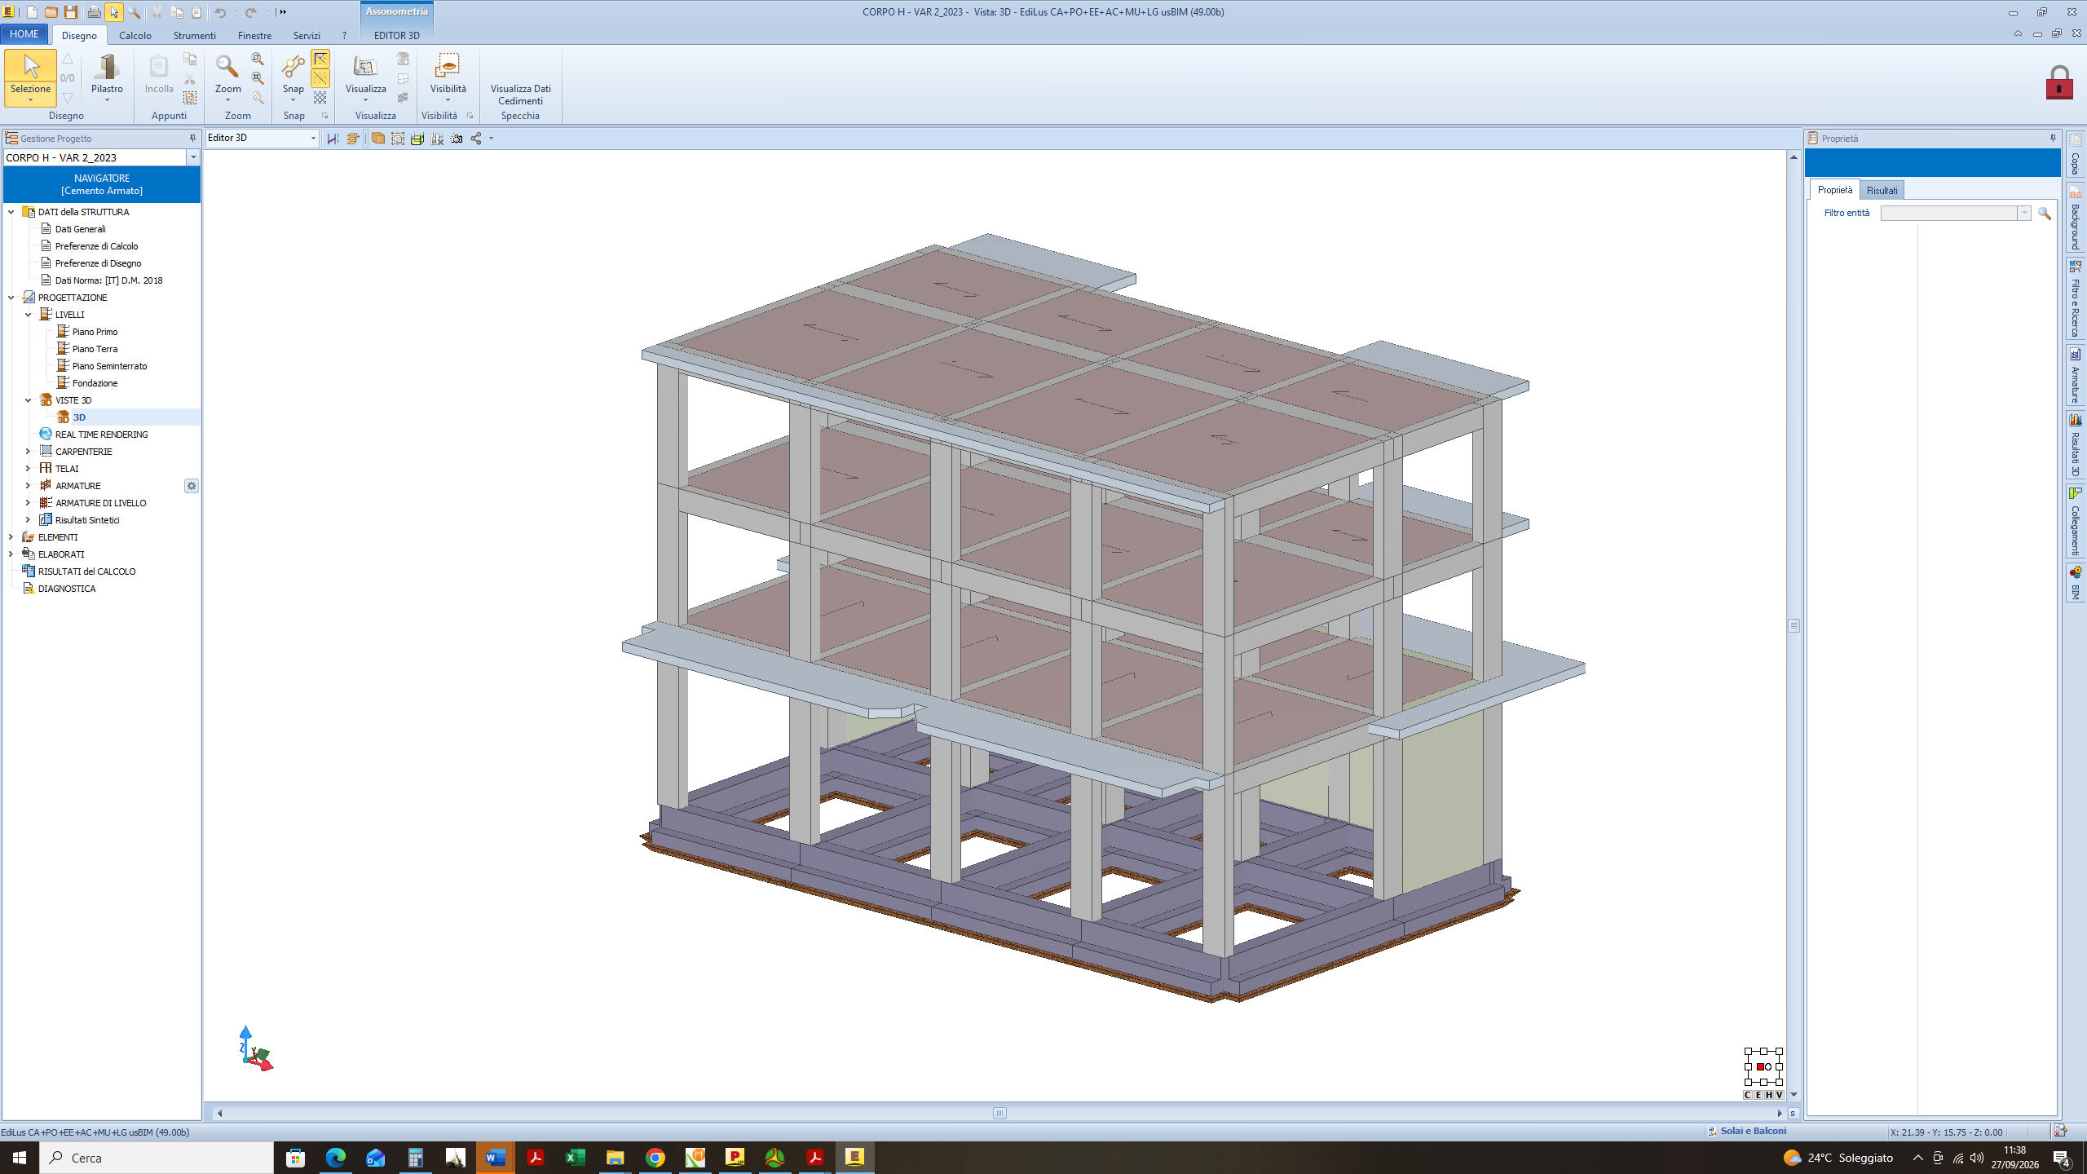This screenshot has width=2087, height=1174.
Task: Collapse the DATI della STRUTTURA node
Action: tap(11, 212)
